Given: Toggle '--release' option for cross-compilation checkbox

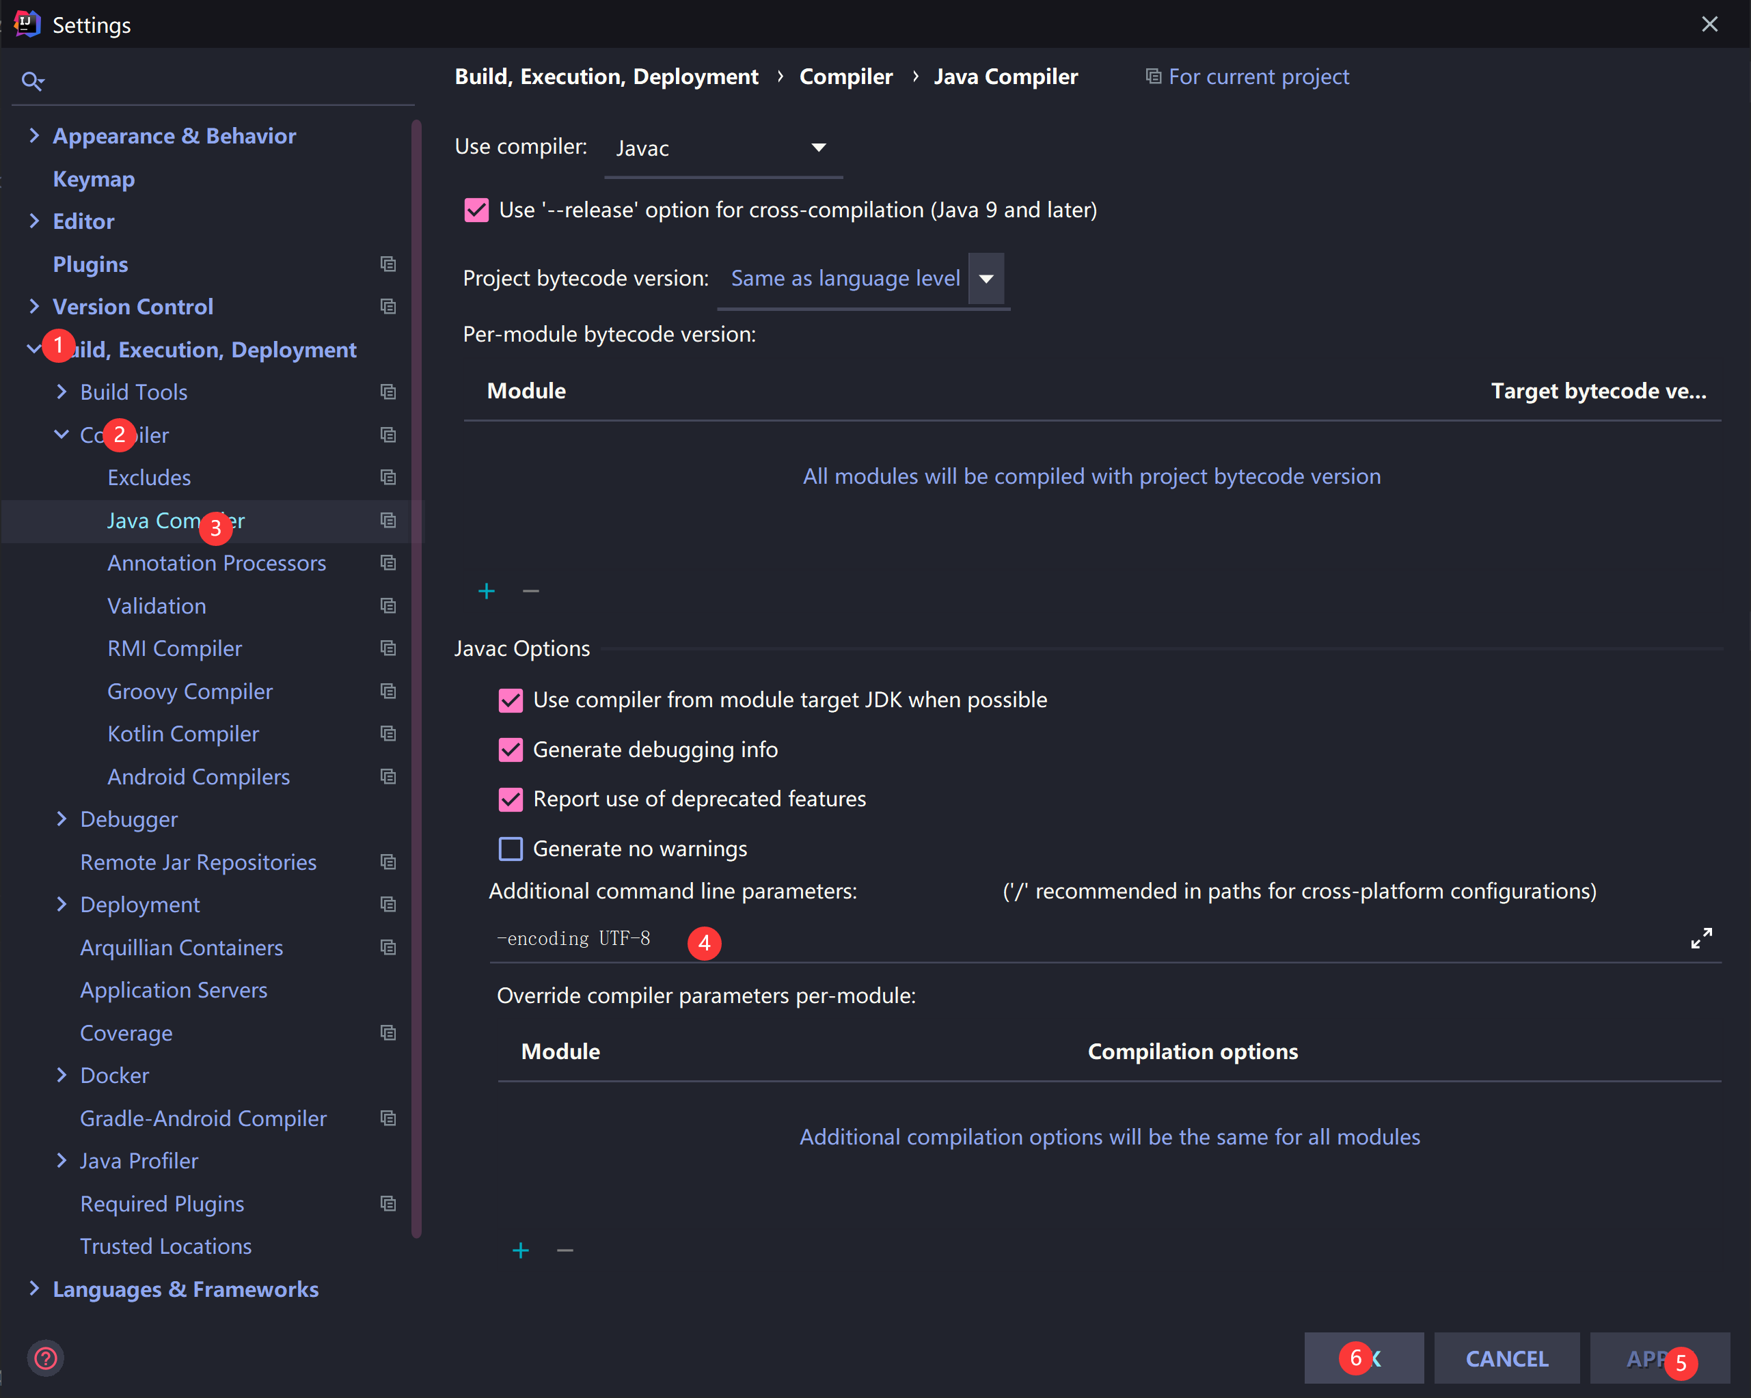Looking at the screenshot, I should [477, 210].
